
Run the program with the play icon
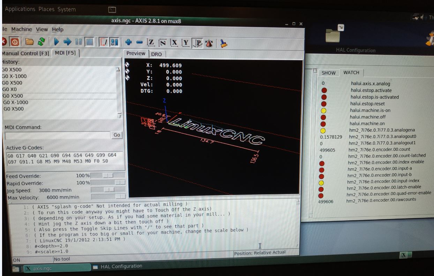(57, 42)
